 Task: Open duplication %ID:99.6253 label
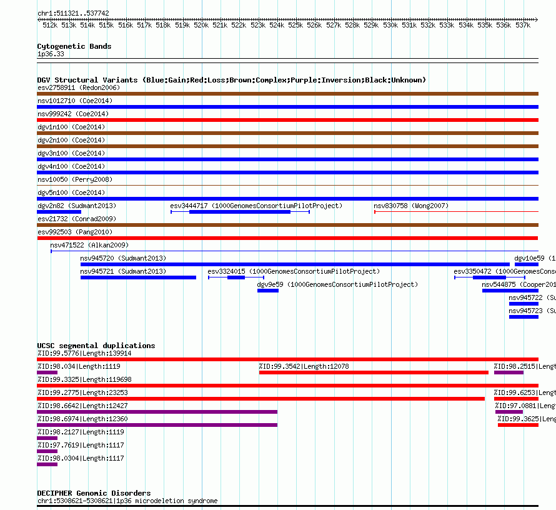(x=524, y=392)
